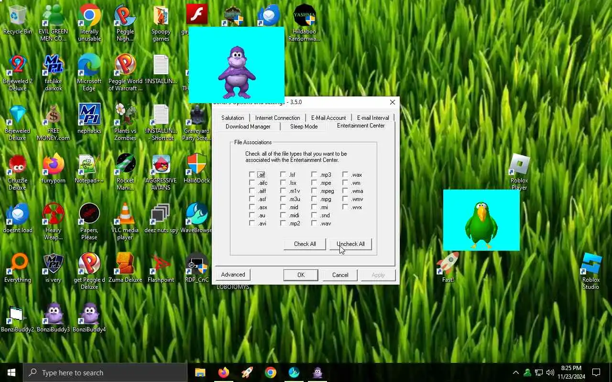Viewport: 612px width, 382px height.
Task: Select the Bejeweled 2 Deluxe icon
Action: [x=18, y=73]
